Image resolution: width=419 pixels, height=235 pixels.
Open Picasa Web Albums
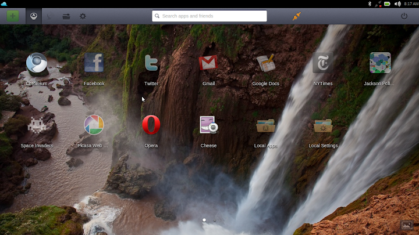point(94,125)
